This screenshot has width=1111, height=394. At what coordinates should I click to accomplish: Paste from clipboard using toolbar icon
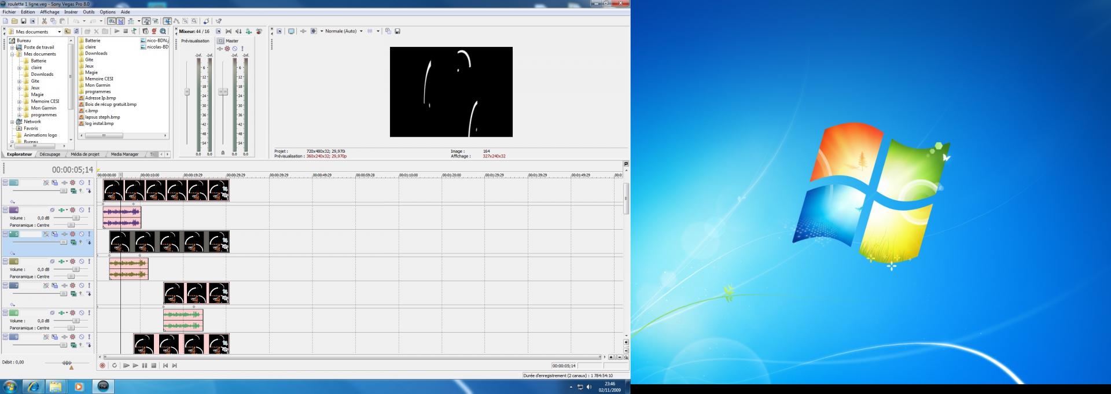click(x=62, y=21)
